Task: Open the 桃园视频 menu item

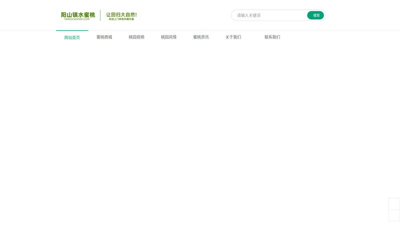Action: tap(136, 37)
